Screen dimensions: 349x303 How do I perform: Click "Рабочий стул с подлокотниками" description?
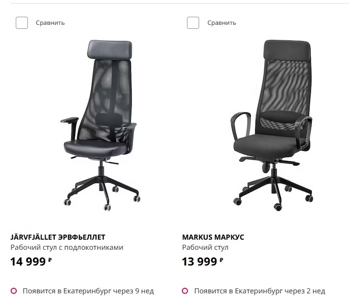click(67, 247)
